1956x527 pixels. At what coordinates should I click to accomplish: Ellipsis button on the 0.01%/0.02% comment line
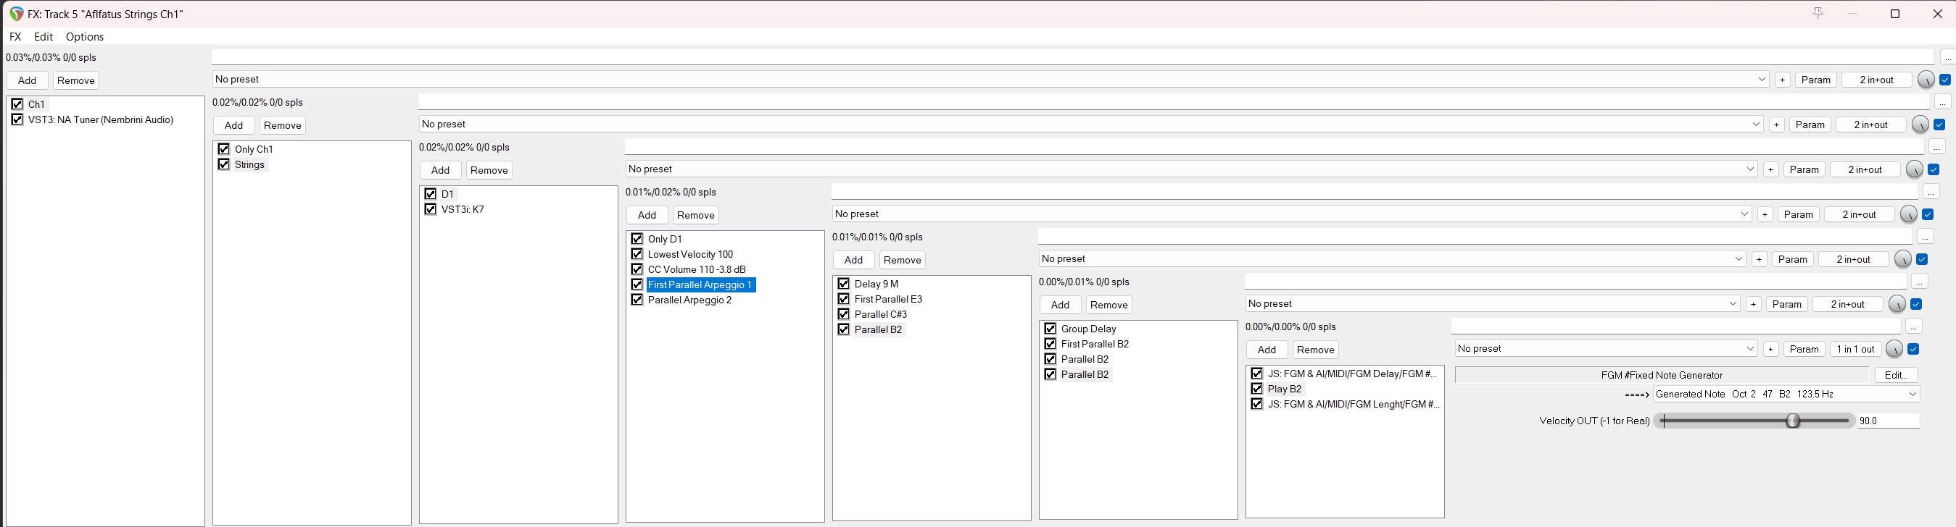click(x=1931, y=192)
